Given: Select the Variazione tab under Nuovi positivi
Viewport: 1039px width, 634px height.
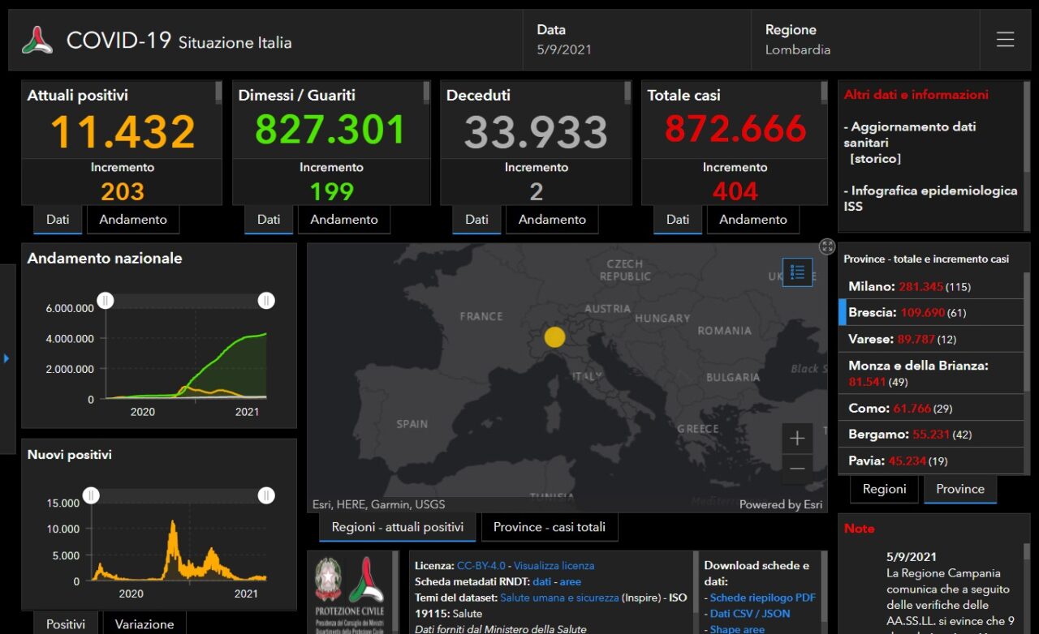Looking at the screenshot, I should (144, 624).
